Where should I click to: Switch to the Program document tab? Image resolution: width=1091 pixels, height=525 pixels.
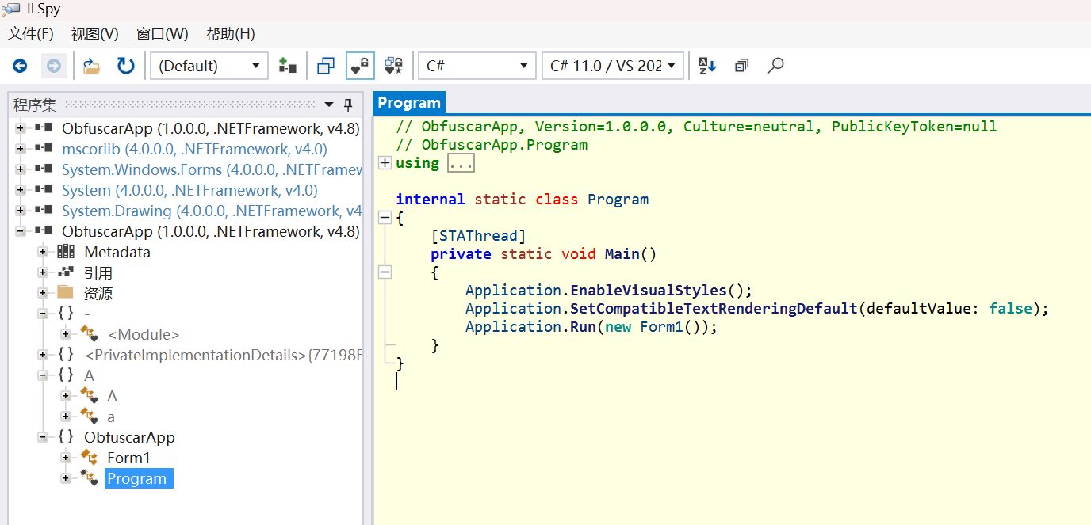pos(409,103)
